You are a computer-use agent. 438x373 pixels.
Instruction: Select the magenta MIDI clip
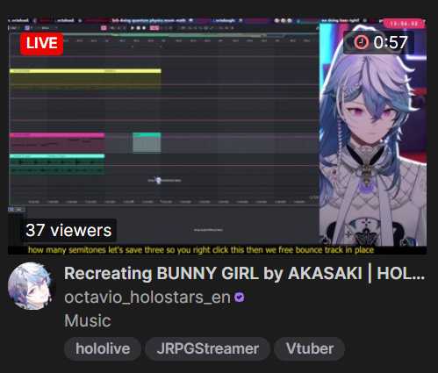click(57, 142)
